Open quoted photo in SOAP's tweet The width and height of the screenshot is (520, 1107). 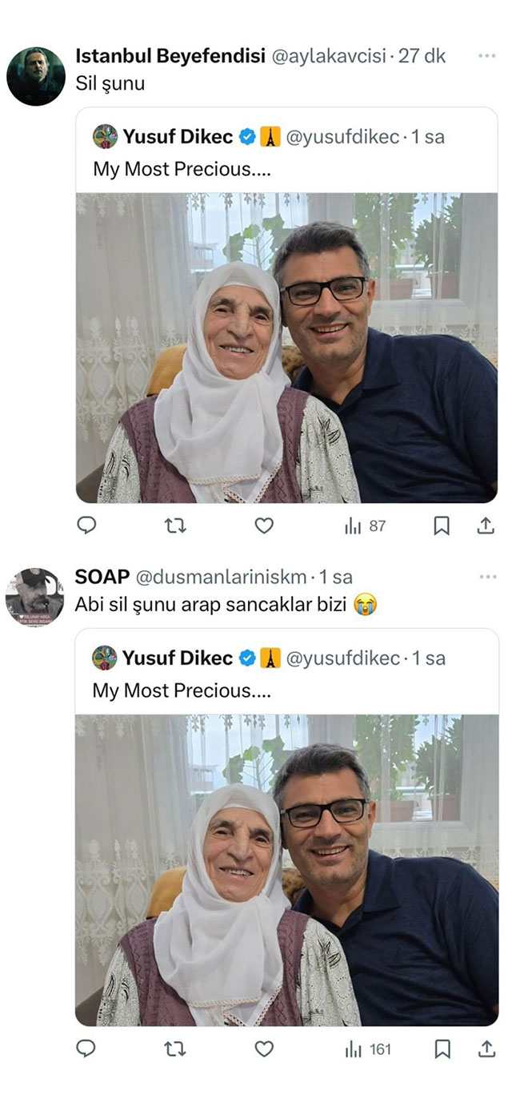tap(286, 870)
